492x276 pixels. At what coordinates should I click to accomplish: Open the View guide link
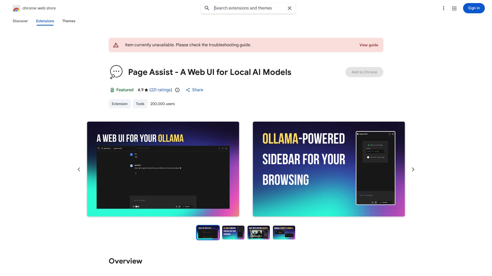click(x=368, y=45)
